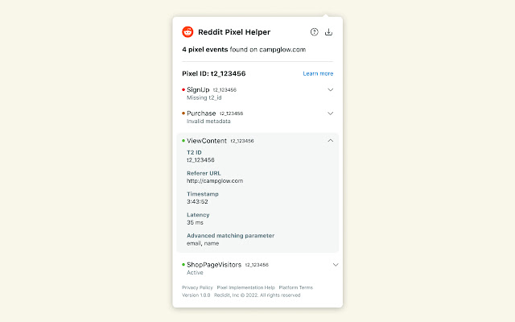Click the green dot beside ShopPageVisitors
Image resolution: width=515 pixels, height=322 pixels.
pos(183,265)
